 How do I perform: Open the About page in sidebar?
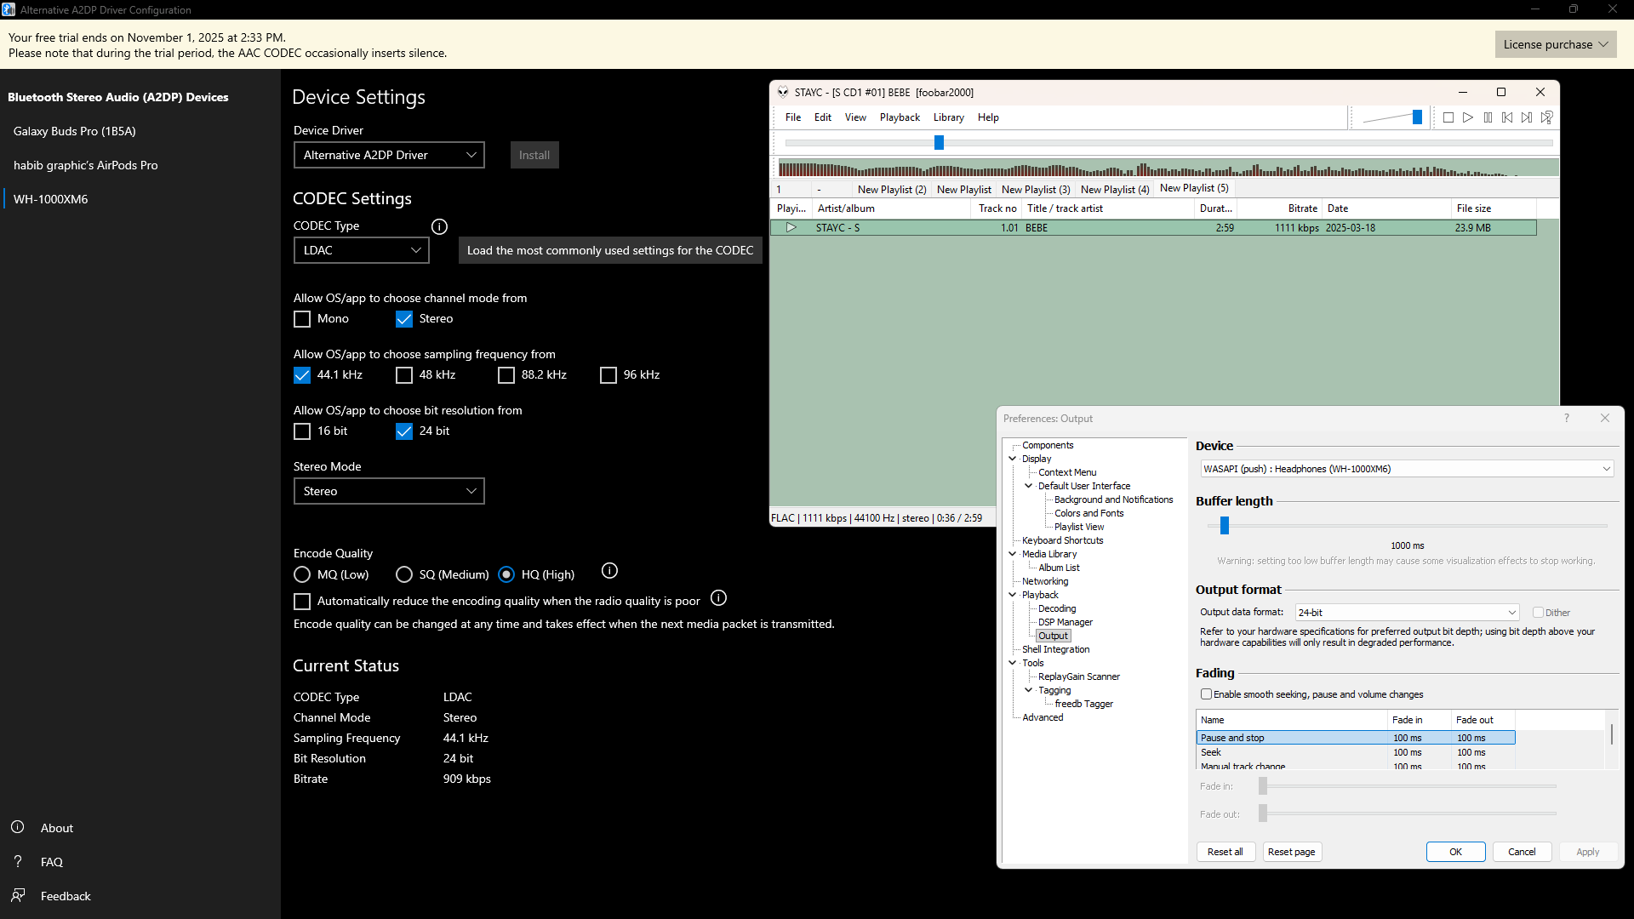56,828
